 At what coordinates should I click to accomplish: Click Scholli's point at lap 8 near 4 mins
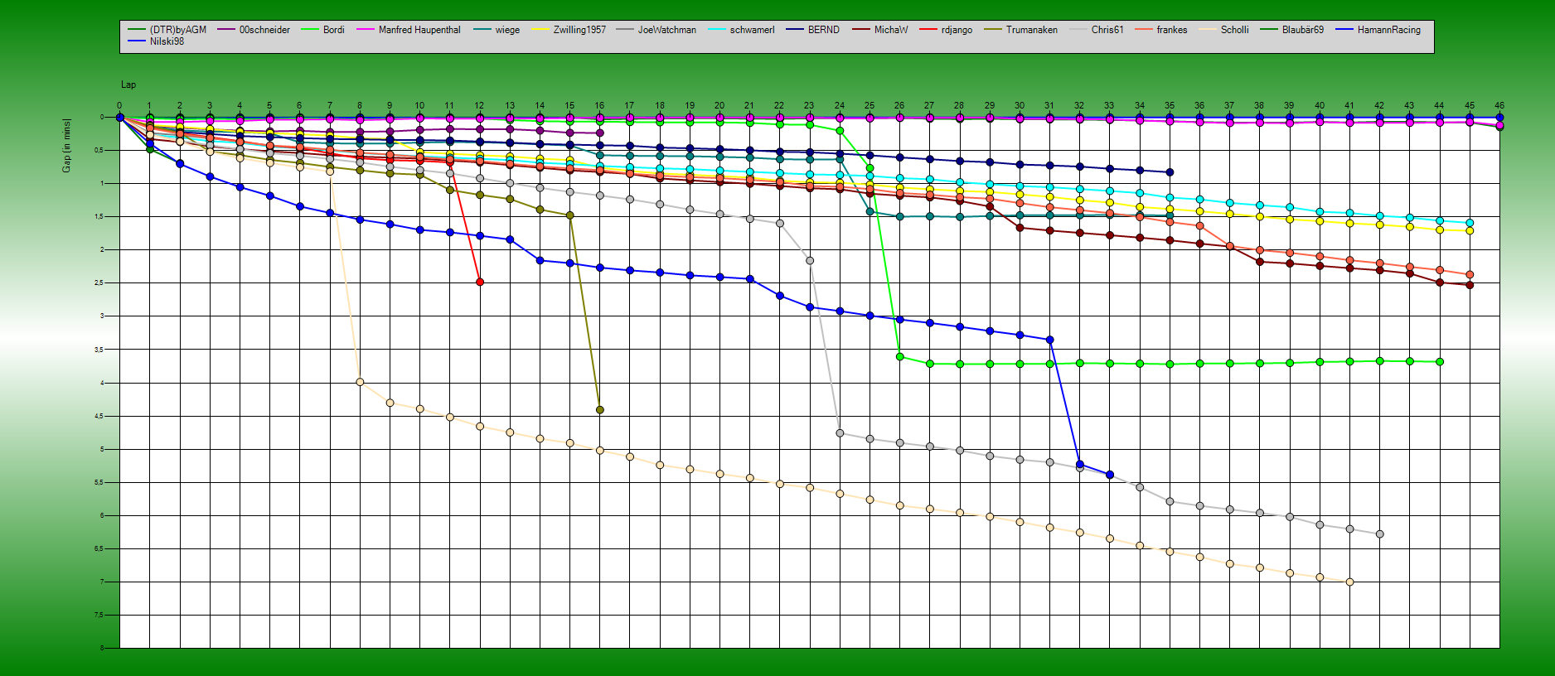[360, 382]
